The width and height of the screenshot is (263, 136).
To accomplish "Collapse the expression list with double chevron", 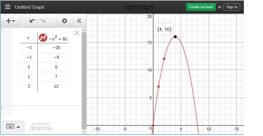I will (x=79, y=21).
